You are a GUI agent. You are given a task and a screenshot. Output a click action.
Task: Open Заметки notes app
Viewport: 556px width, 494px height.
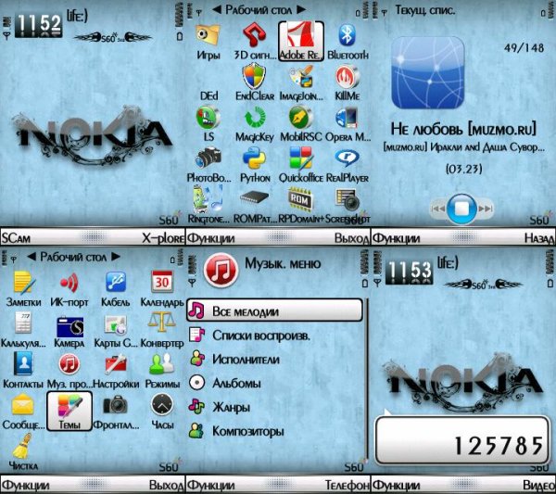pos(23,288)
